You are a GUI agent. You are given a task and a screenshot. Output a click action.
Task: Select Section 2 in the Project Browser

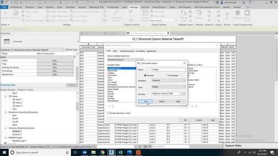coord(17,134)
